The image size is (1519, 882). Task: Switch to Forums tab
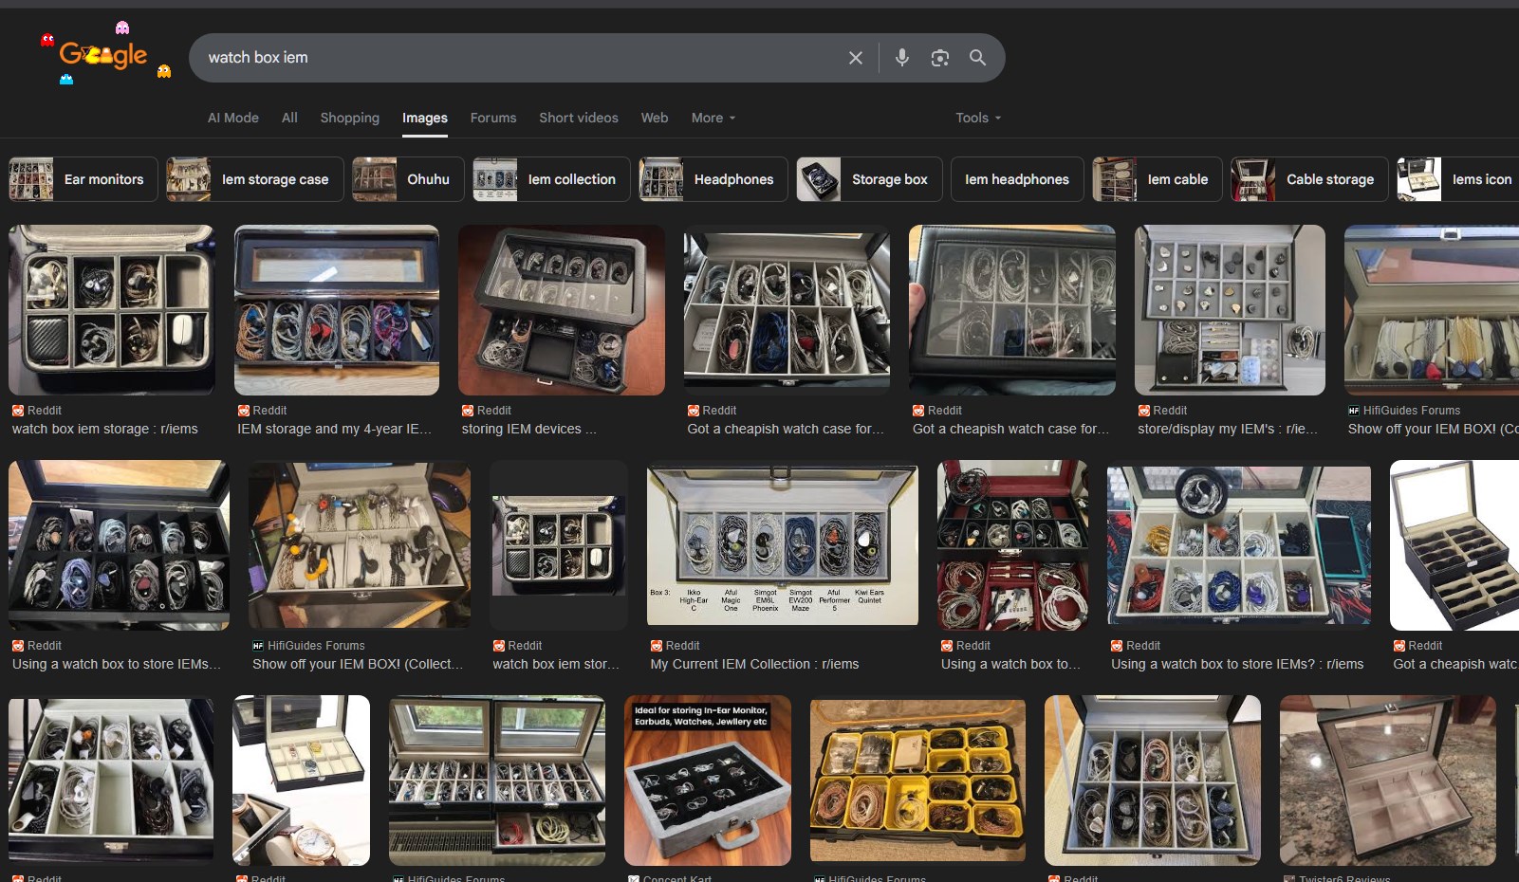493,118
